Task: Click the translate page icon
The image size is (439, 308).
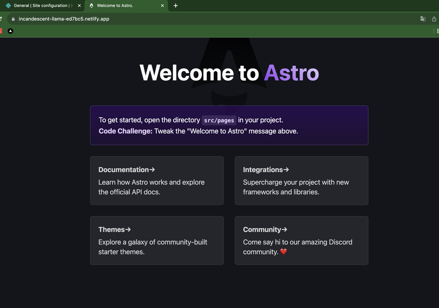Action: pos(423,19)
